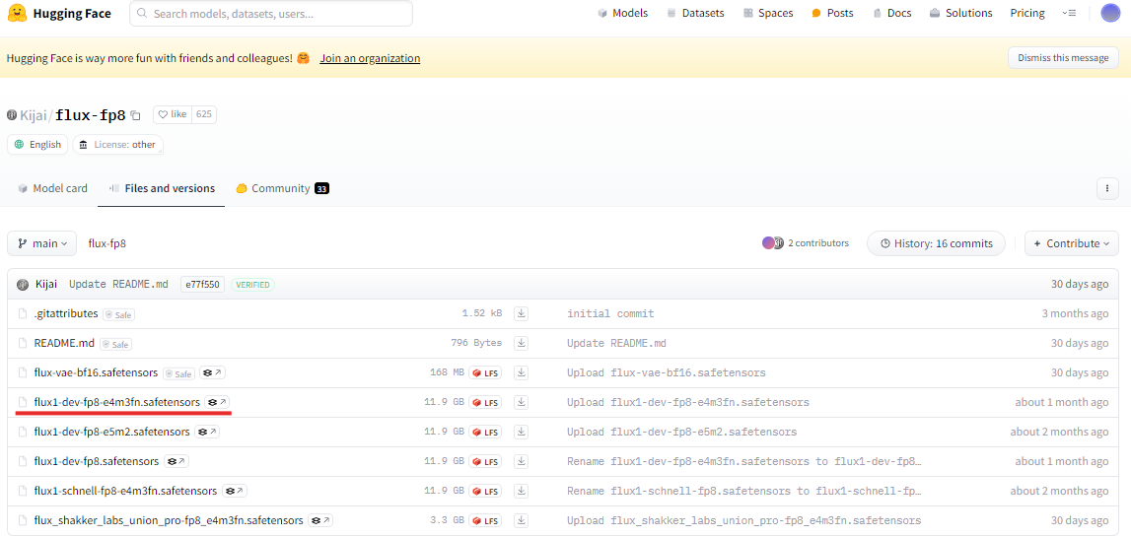Open the .gitattributes file

(x=66, y=313)
